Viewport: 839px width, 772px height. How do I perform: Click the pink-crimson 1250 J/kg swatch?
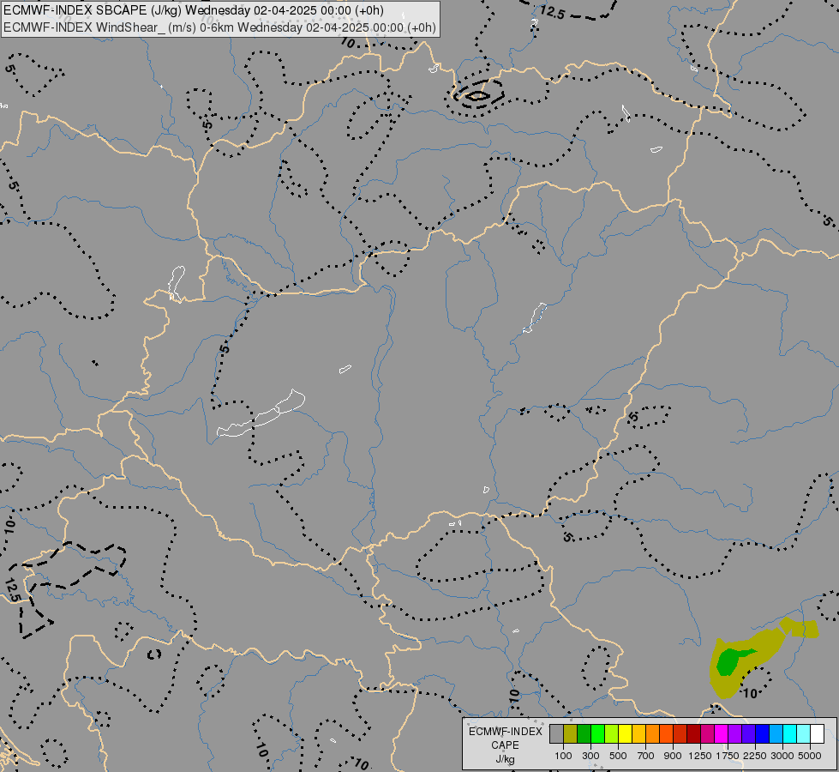click(707, 733)
